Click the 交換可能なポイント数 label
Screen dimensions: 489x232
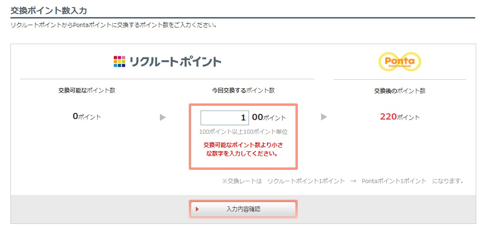pyautogui.click(x=87, y=91)
